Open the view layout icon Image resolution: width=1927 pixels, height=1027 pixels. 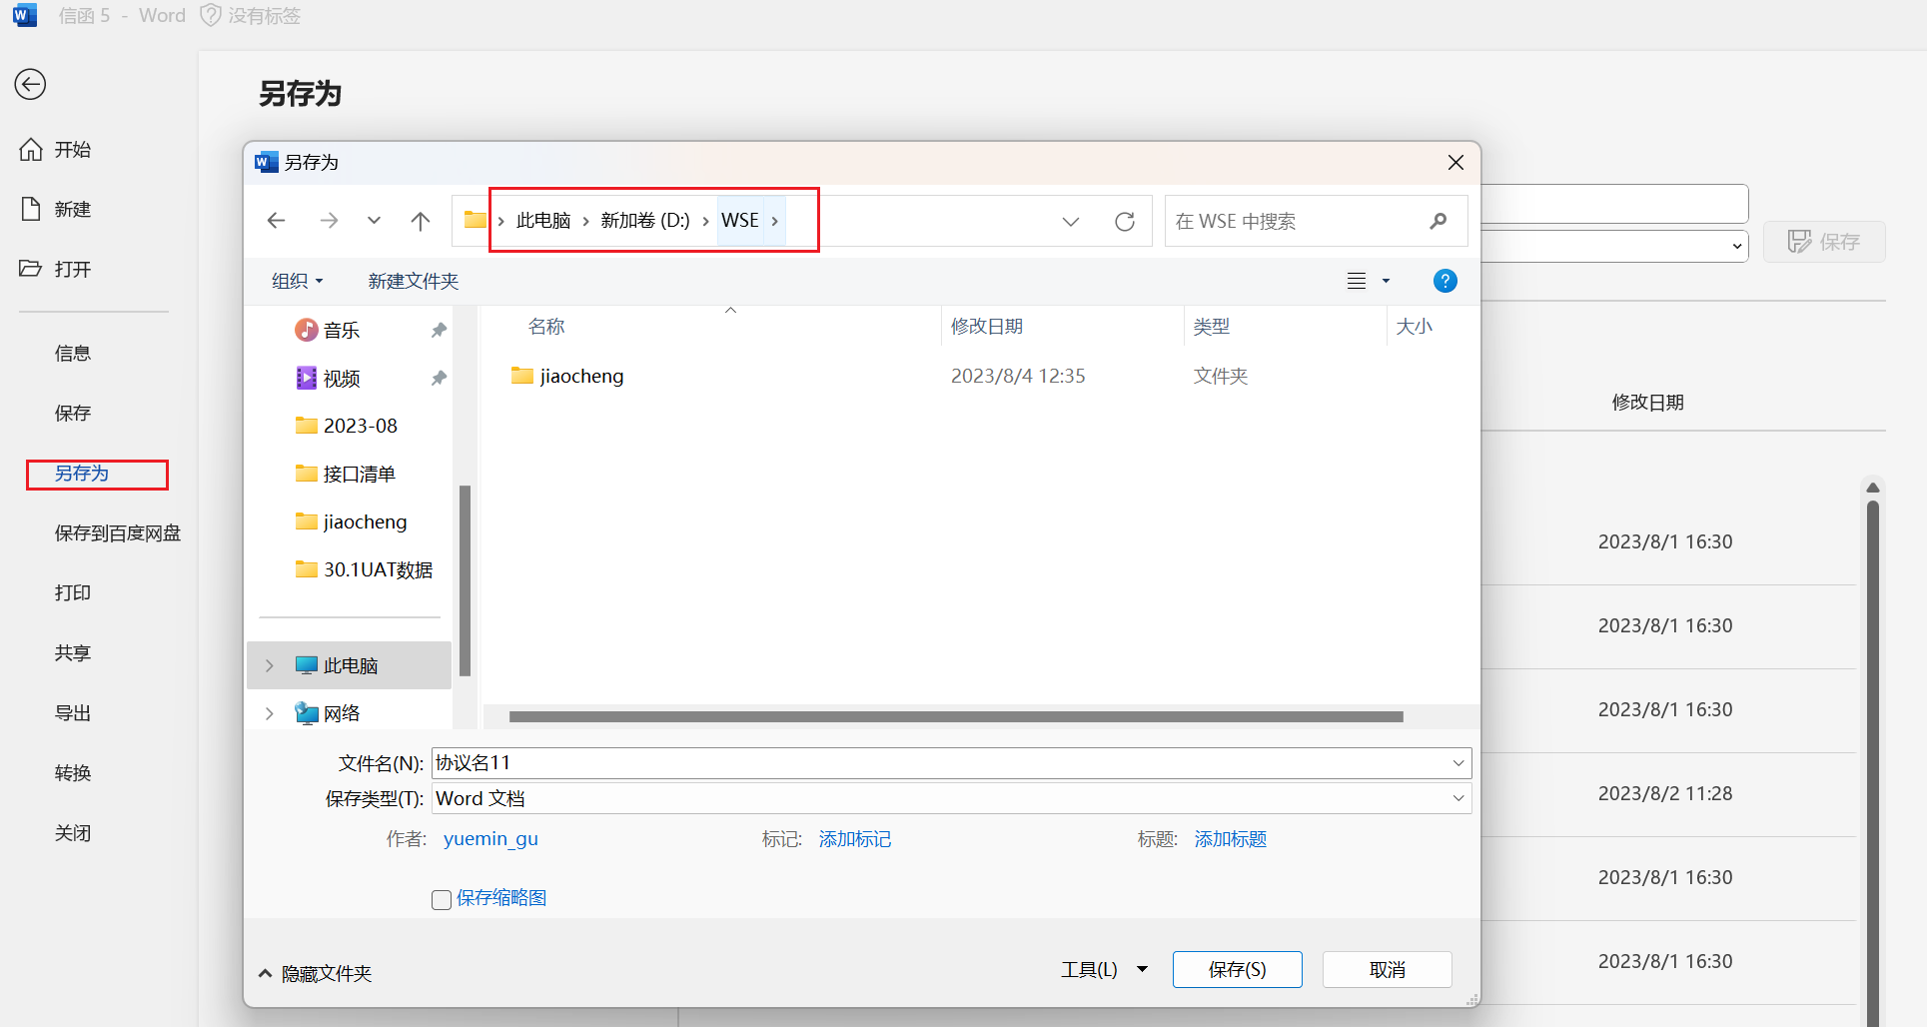(1357, 281)
